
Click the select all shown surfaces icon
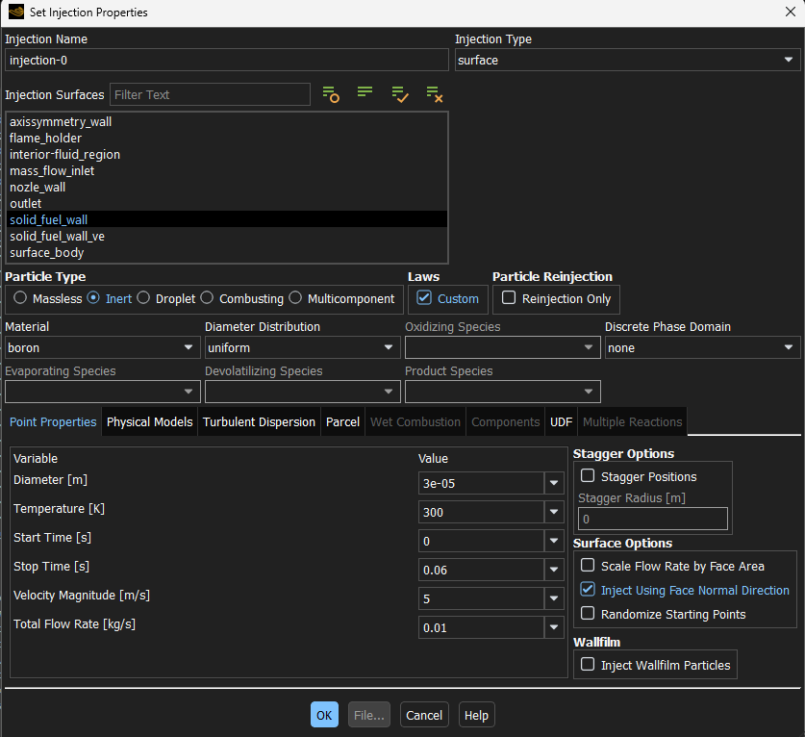tap(400, 94)
